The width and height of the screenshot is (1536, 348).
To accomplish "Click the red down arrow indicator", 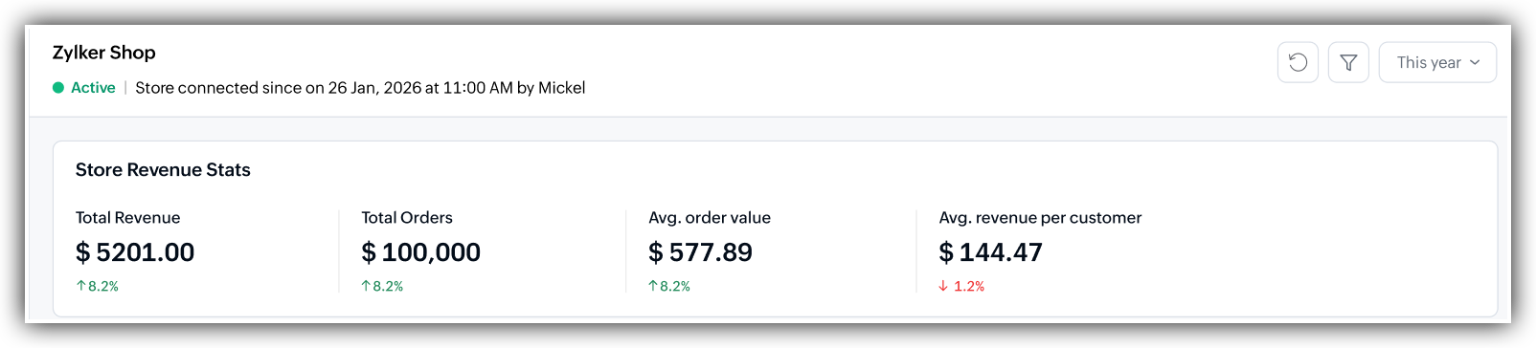I will pos(943,286).
